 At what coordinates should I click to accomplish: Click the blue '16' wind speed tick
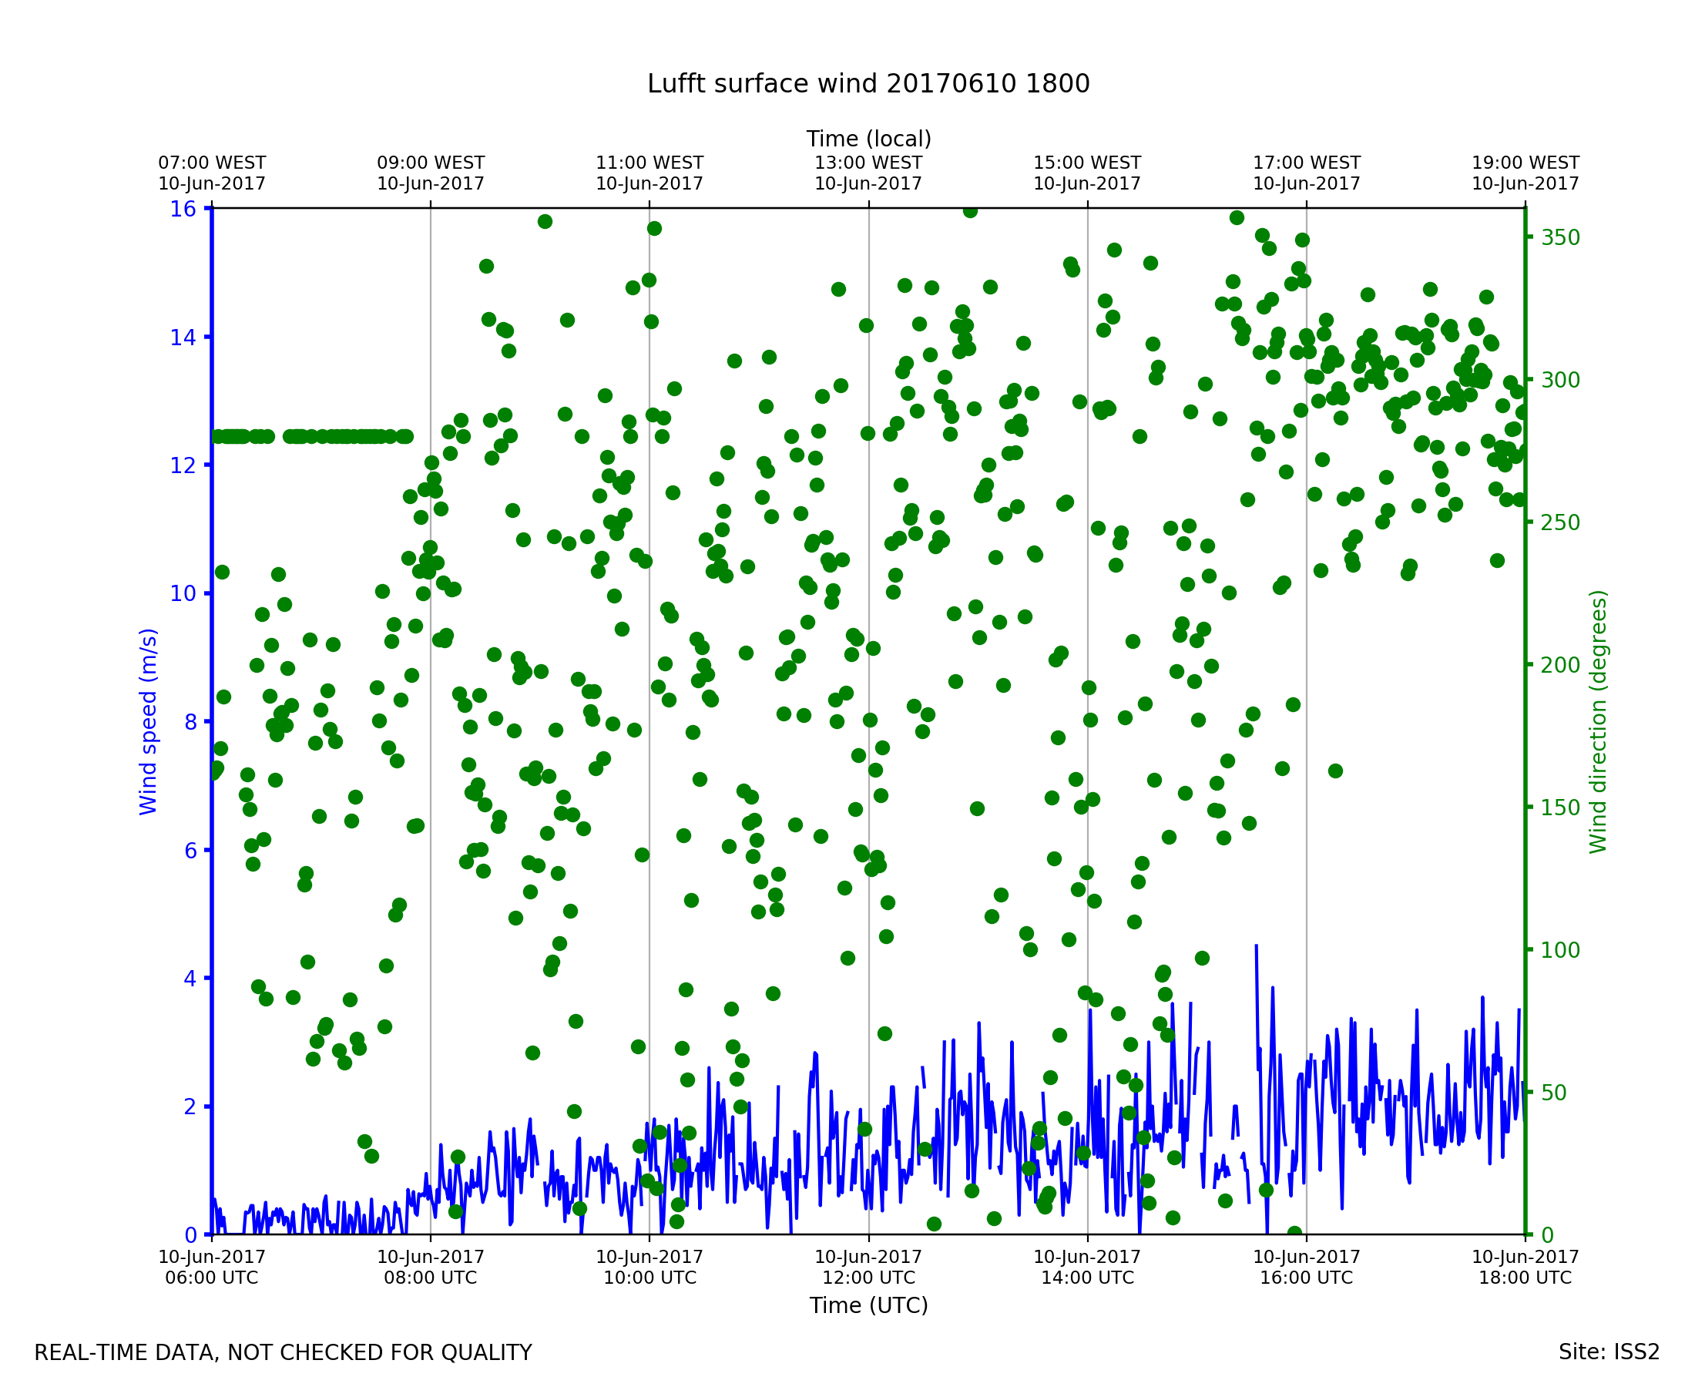point(182,210)
